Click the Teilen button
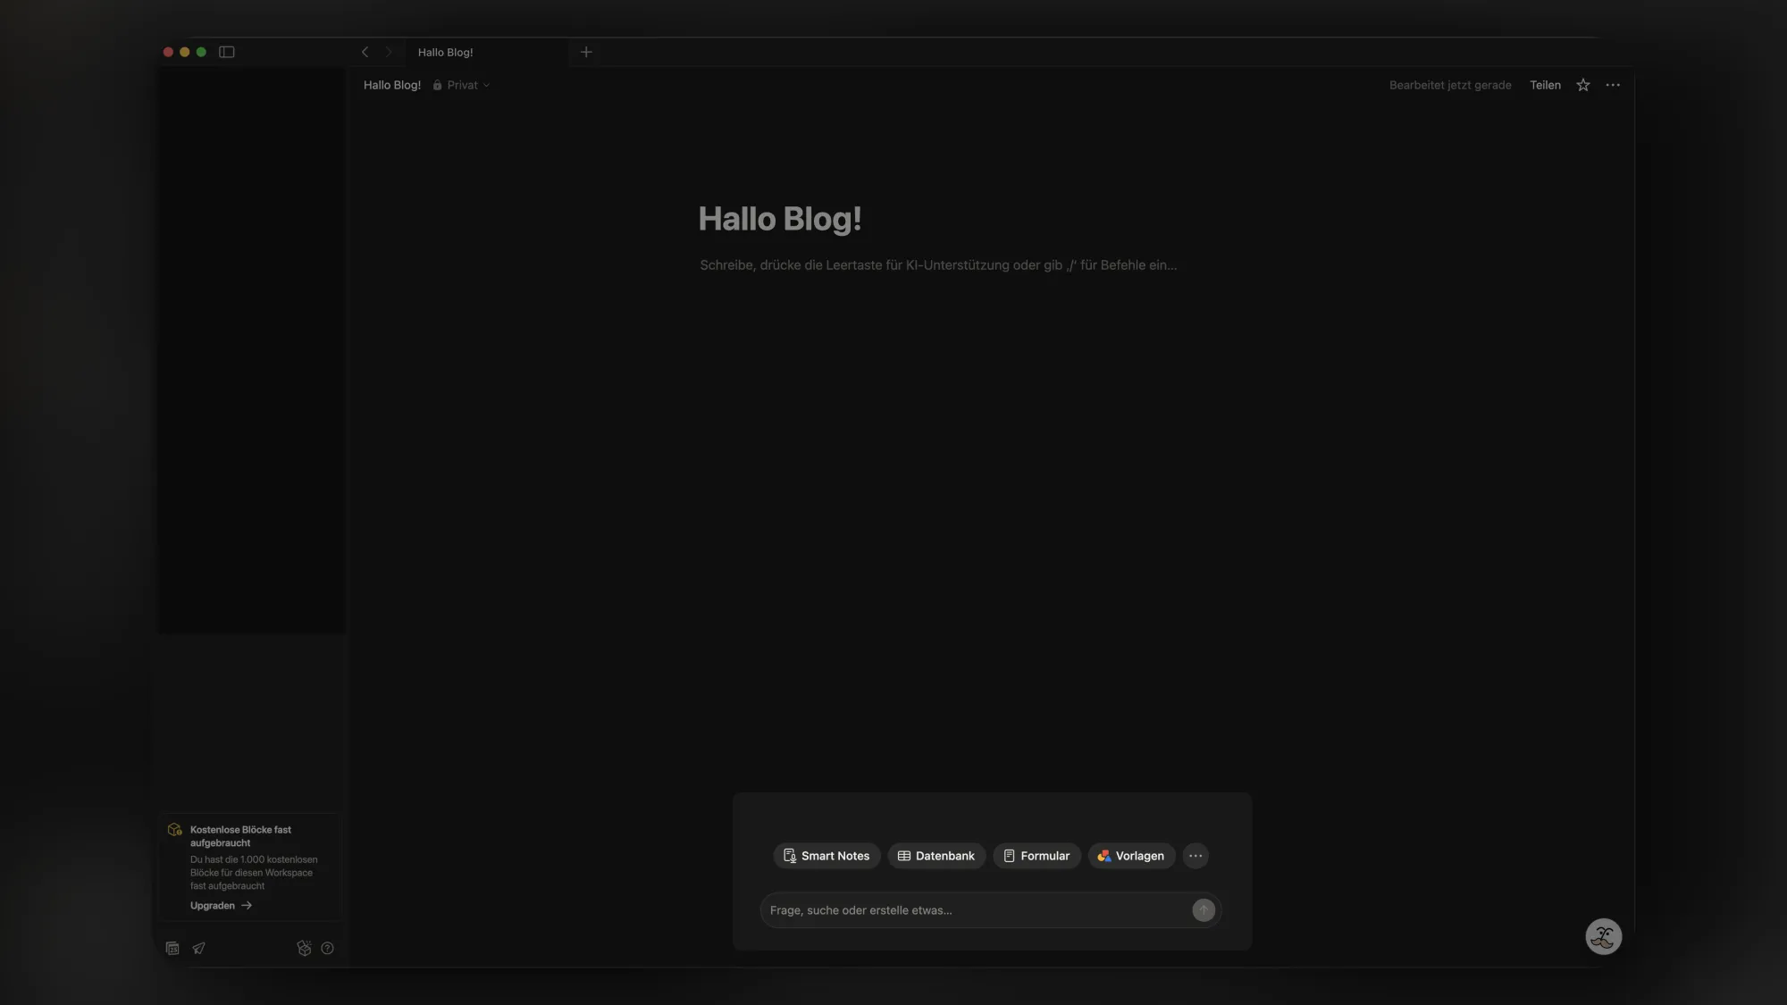This screenshot has width=1787, height=1005. 1545,85
